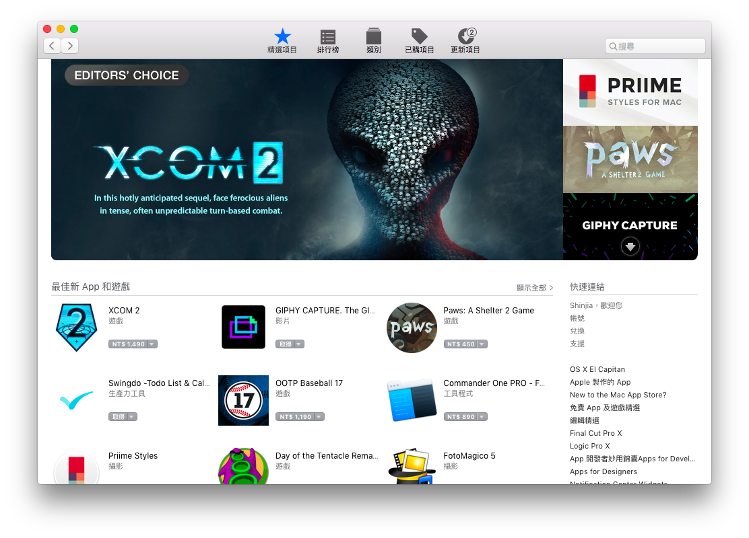
Task: Click the 遊戲 category under XCOM 2
Action: point(116,321)
